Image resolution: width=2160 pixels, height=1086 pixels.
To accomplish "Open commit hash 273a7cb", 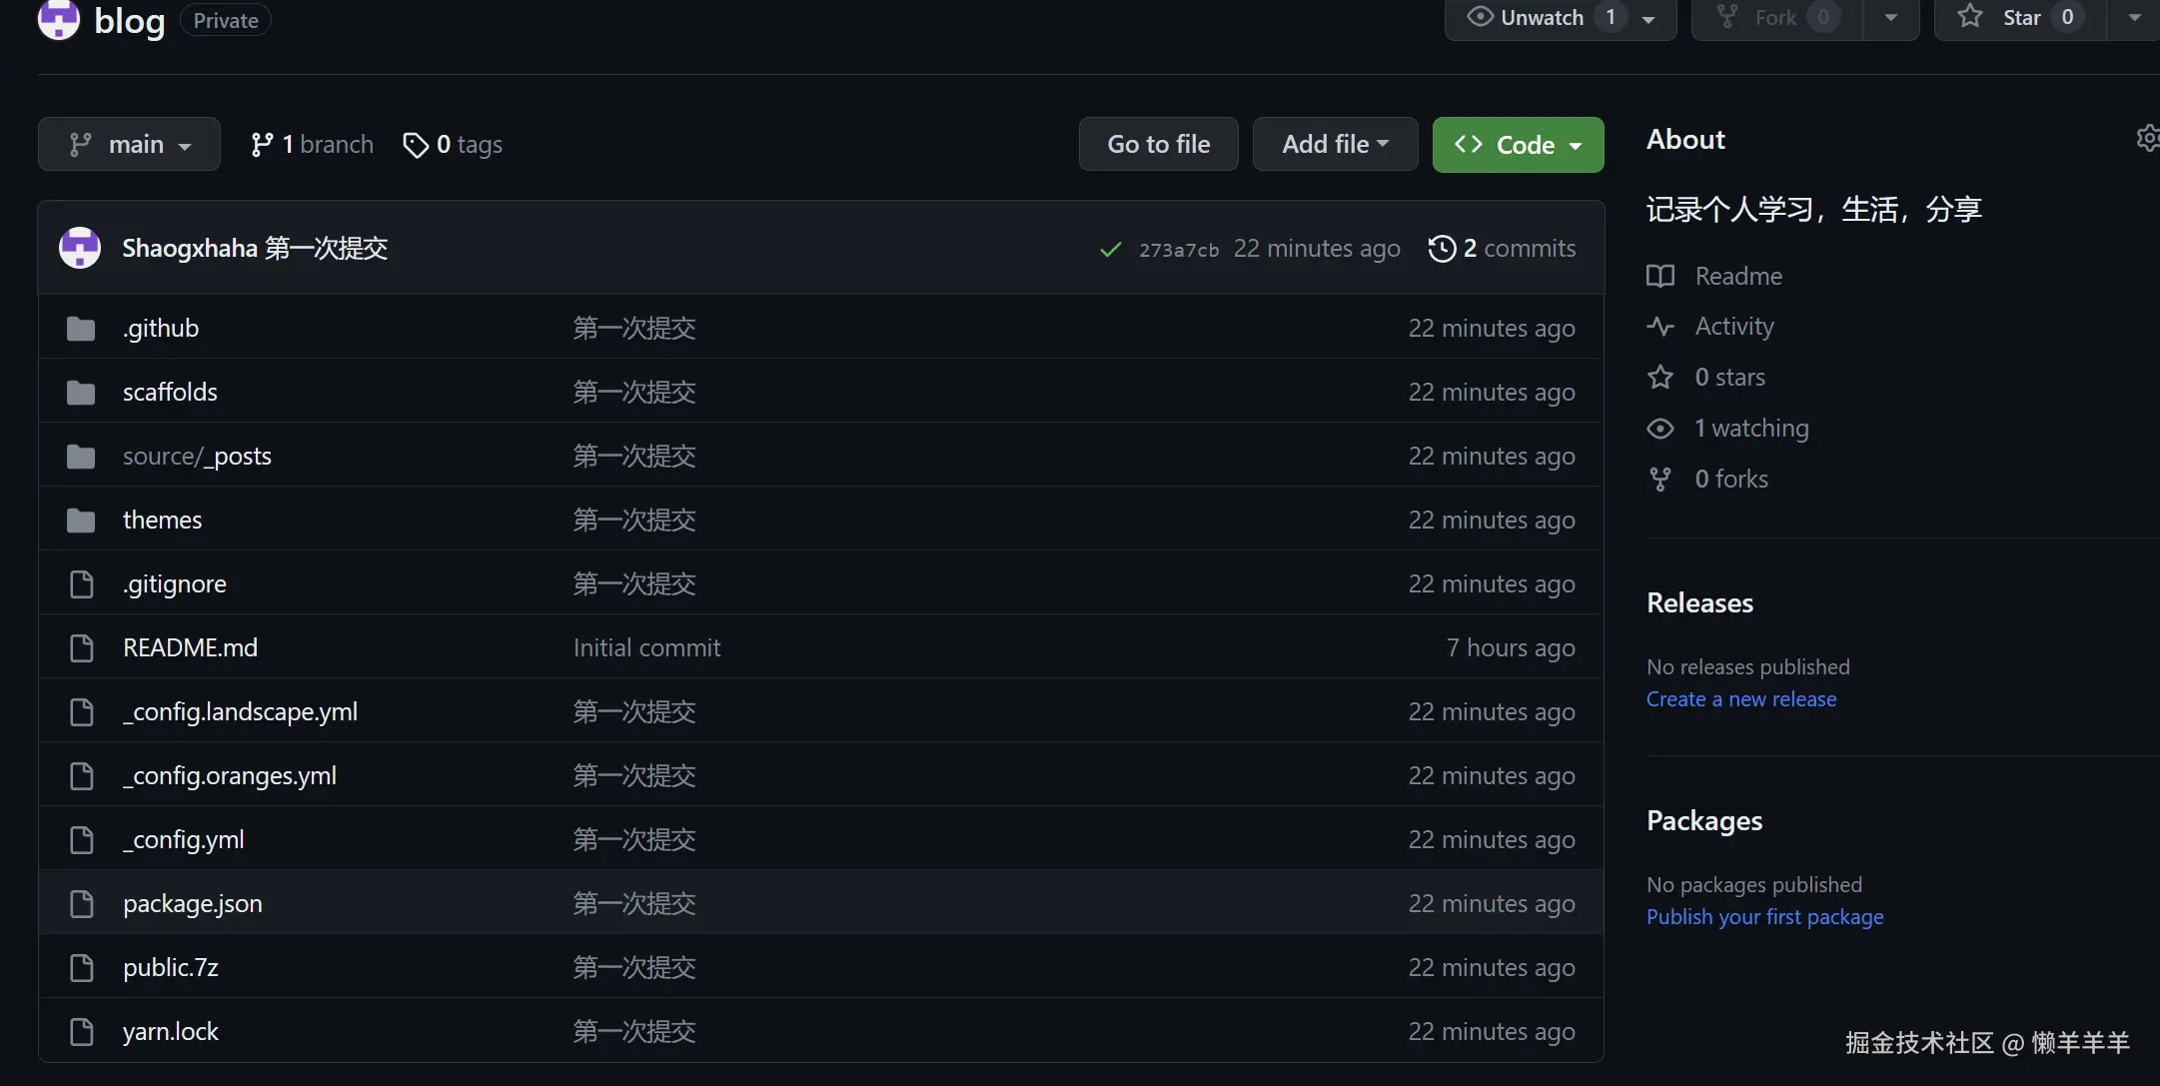I will click(1179, 250).
